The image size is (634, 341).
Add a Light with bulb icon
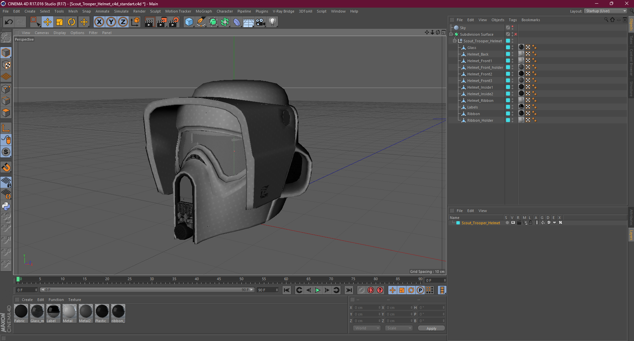click(273, 22)
